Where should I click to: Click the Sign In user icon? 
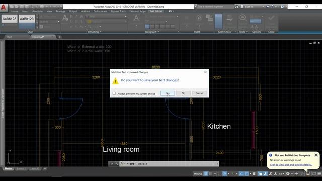[242, 7]
